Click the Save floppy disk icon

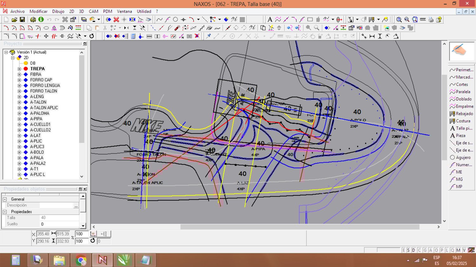point(22,20)
